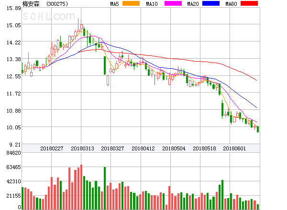
Task: Click the 13.38 price axis label
Action: (x=14, y=59)
